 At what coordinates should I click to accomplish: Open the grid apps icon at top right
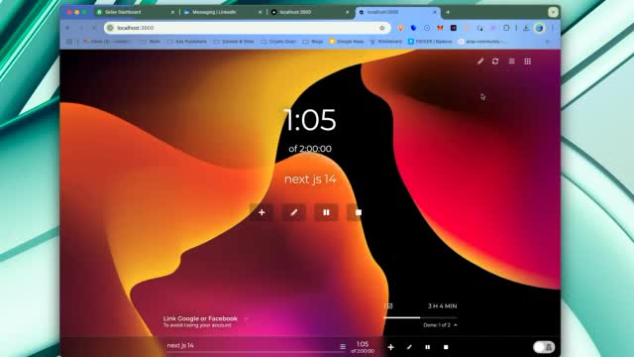point(528,61)
